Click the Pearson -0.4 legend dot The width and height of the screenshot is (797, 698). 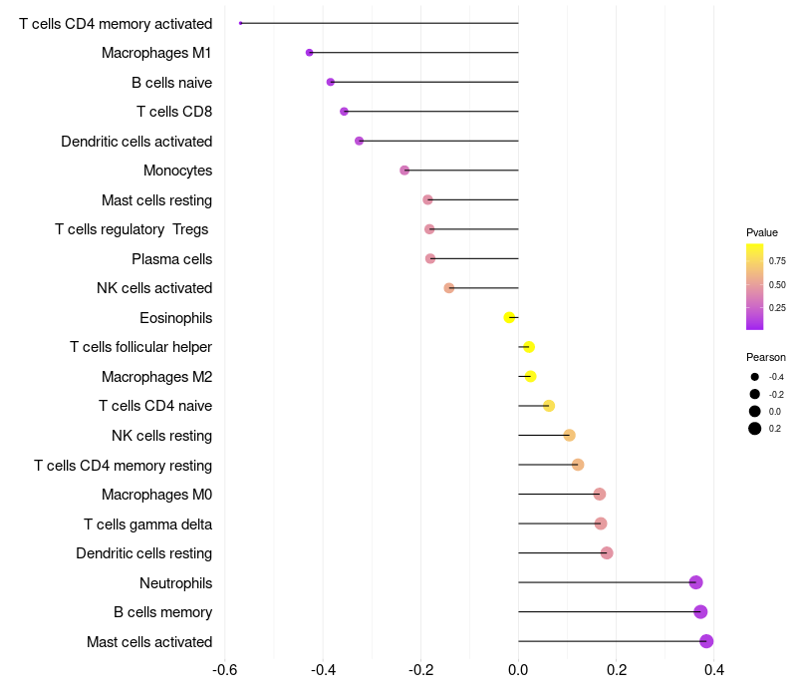(755, 377)
